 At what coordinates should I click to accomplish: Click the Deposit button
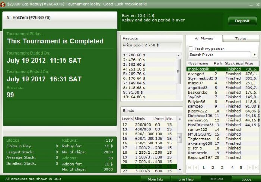click(242, 21)
